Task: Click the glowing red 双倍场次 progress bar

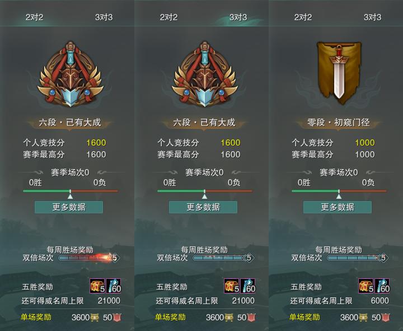Action: coord(86,258)
